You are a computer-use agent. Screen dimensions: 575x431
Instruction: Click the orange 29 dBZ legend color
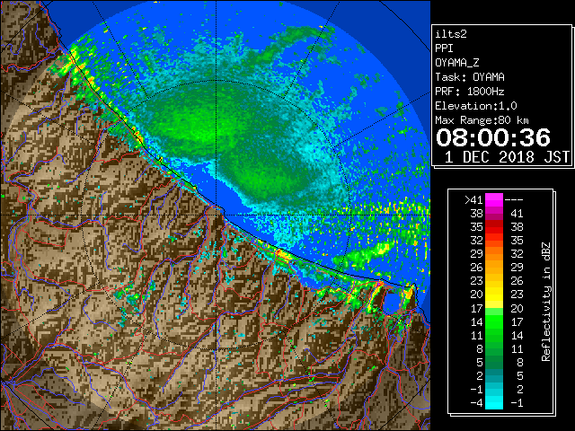494,254
